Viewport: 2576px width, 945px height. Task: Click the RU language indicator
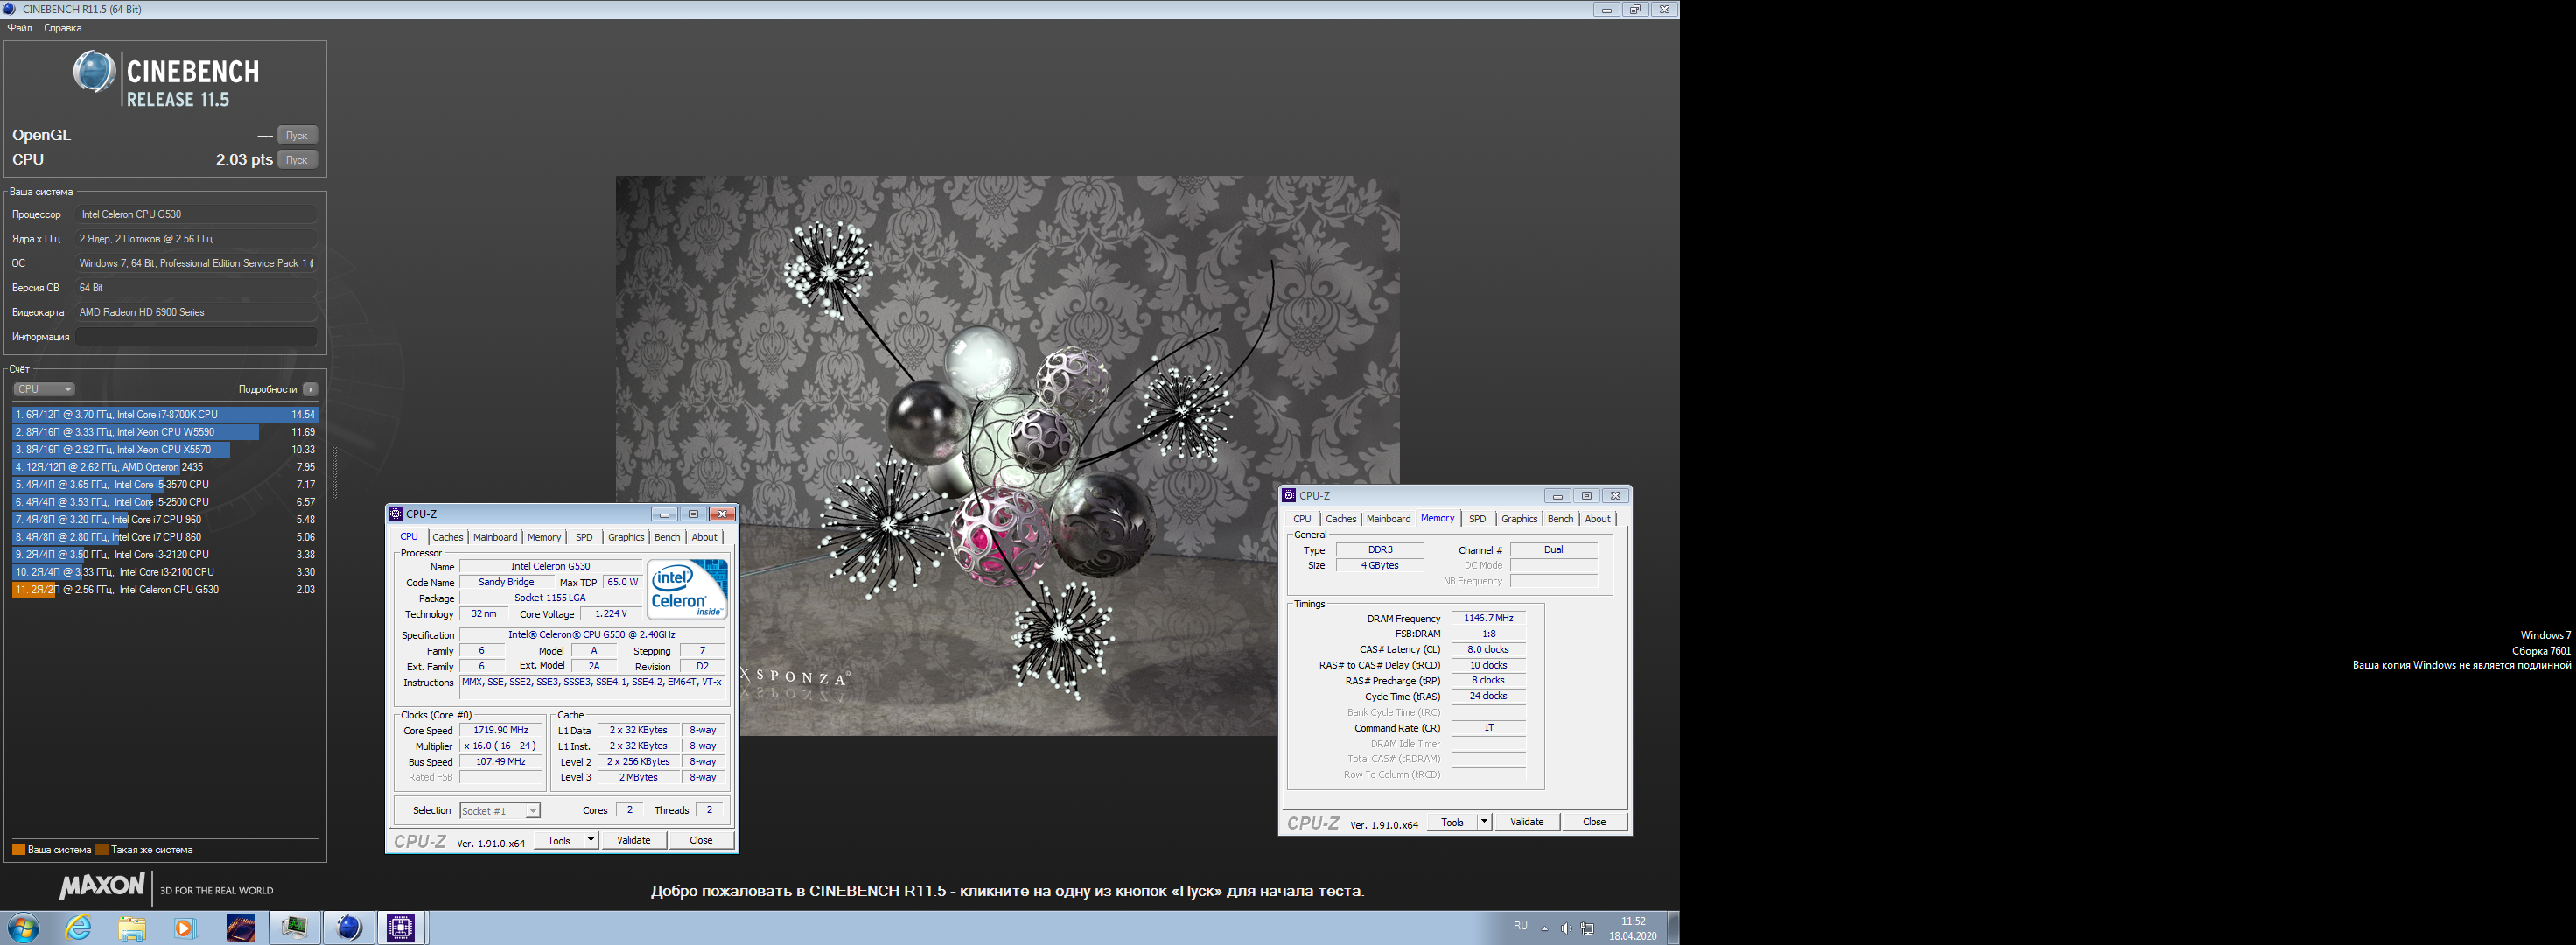pyautogui.click(x=1520, y=926)
